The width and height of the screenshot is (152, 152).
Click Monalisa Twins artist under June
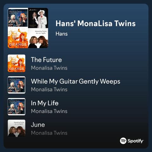click(x=49, y=133)
